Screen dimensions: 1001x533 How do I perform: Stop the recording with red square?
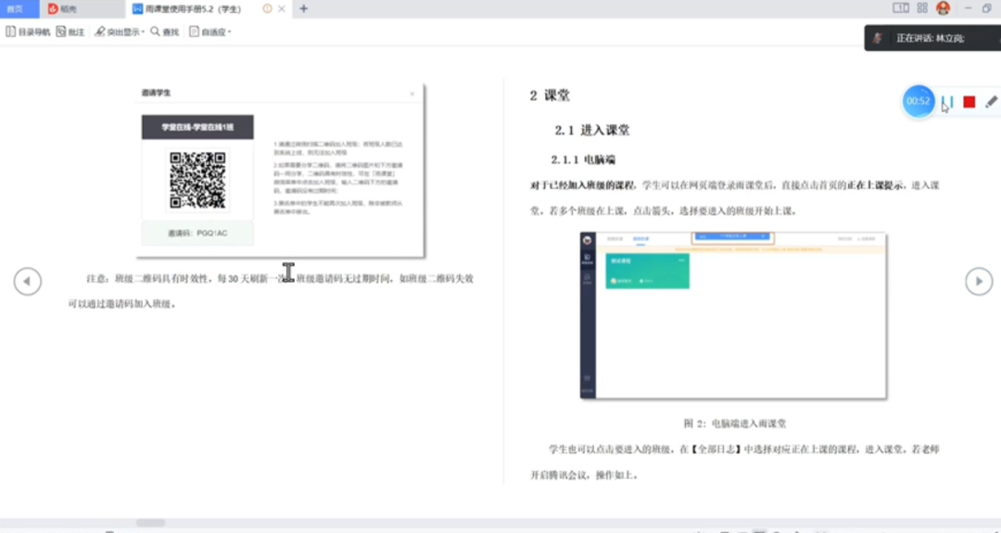click(x=969, y=102)
